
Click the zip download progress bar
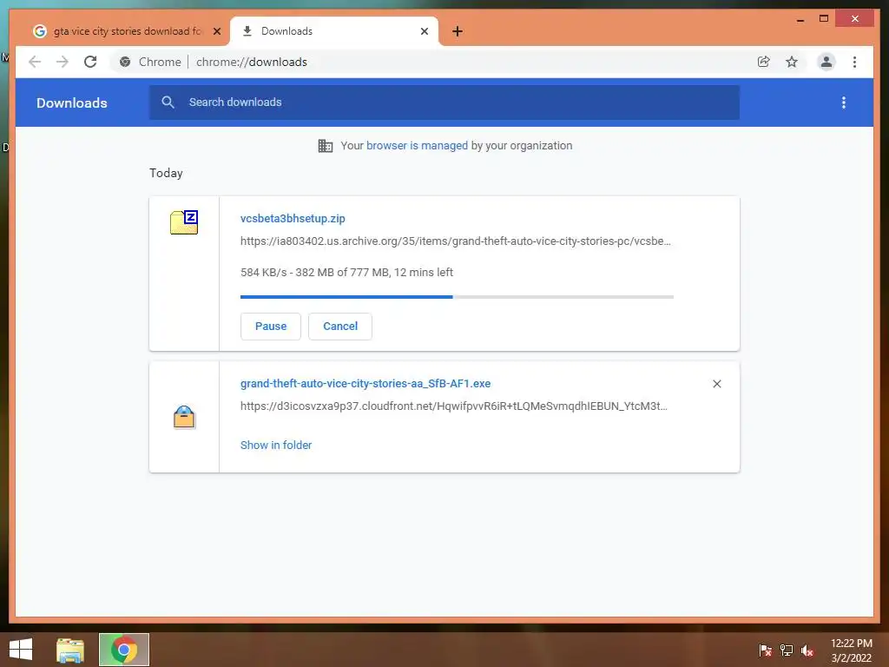tap(457, 297)
